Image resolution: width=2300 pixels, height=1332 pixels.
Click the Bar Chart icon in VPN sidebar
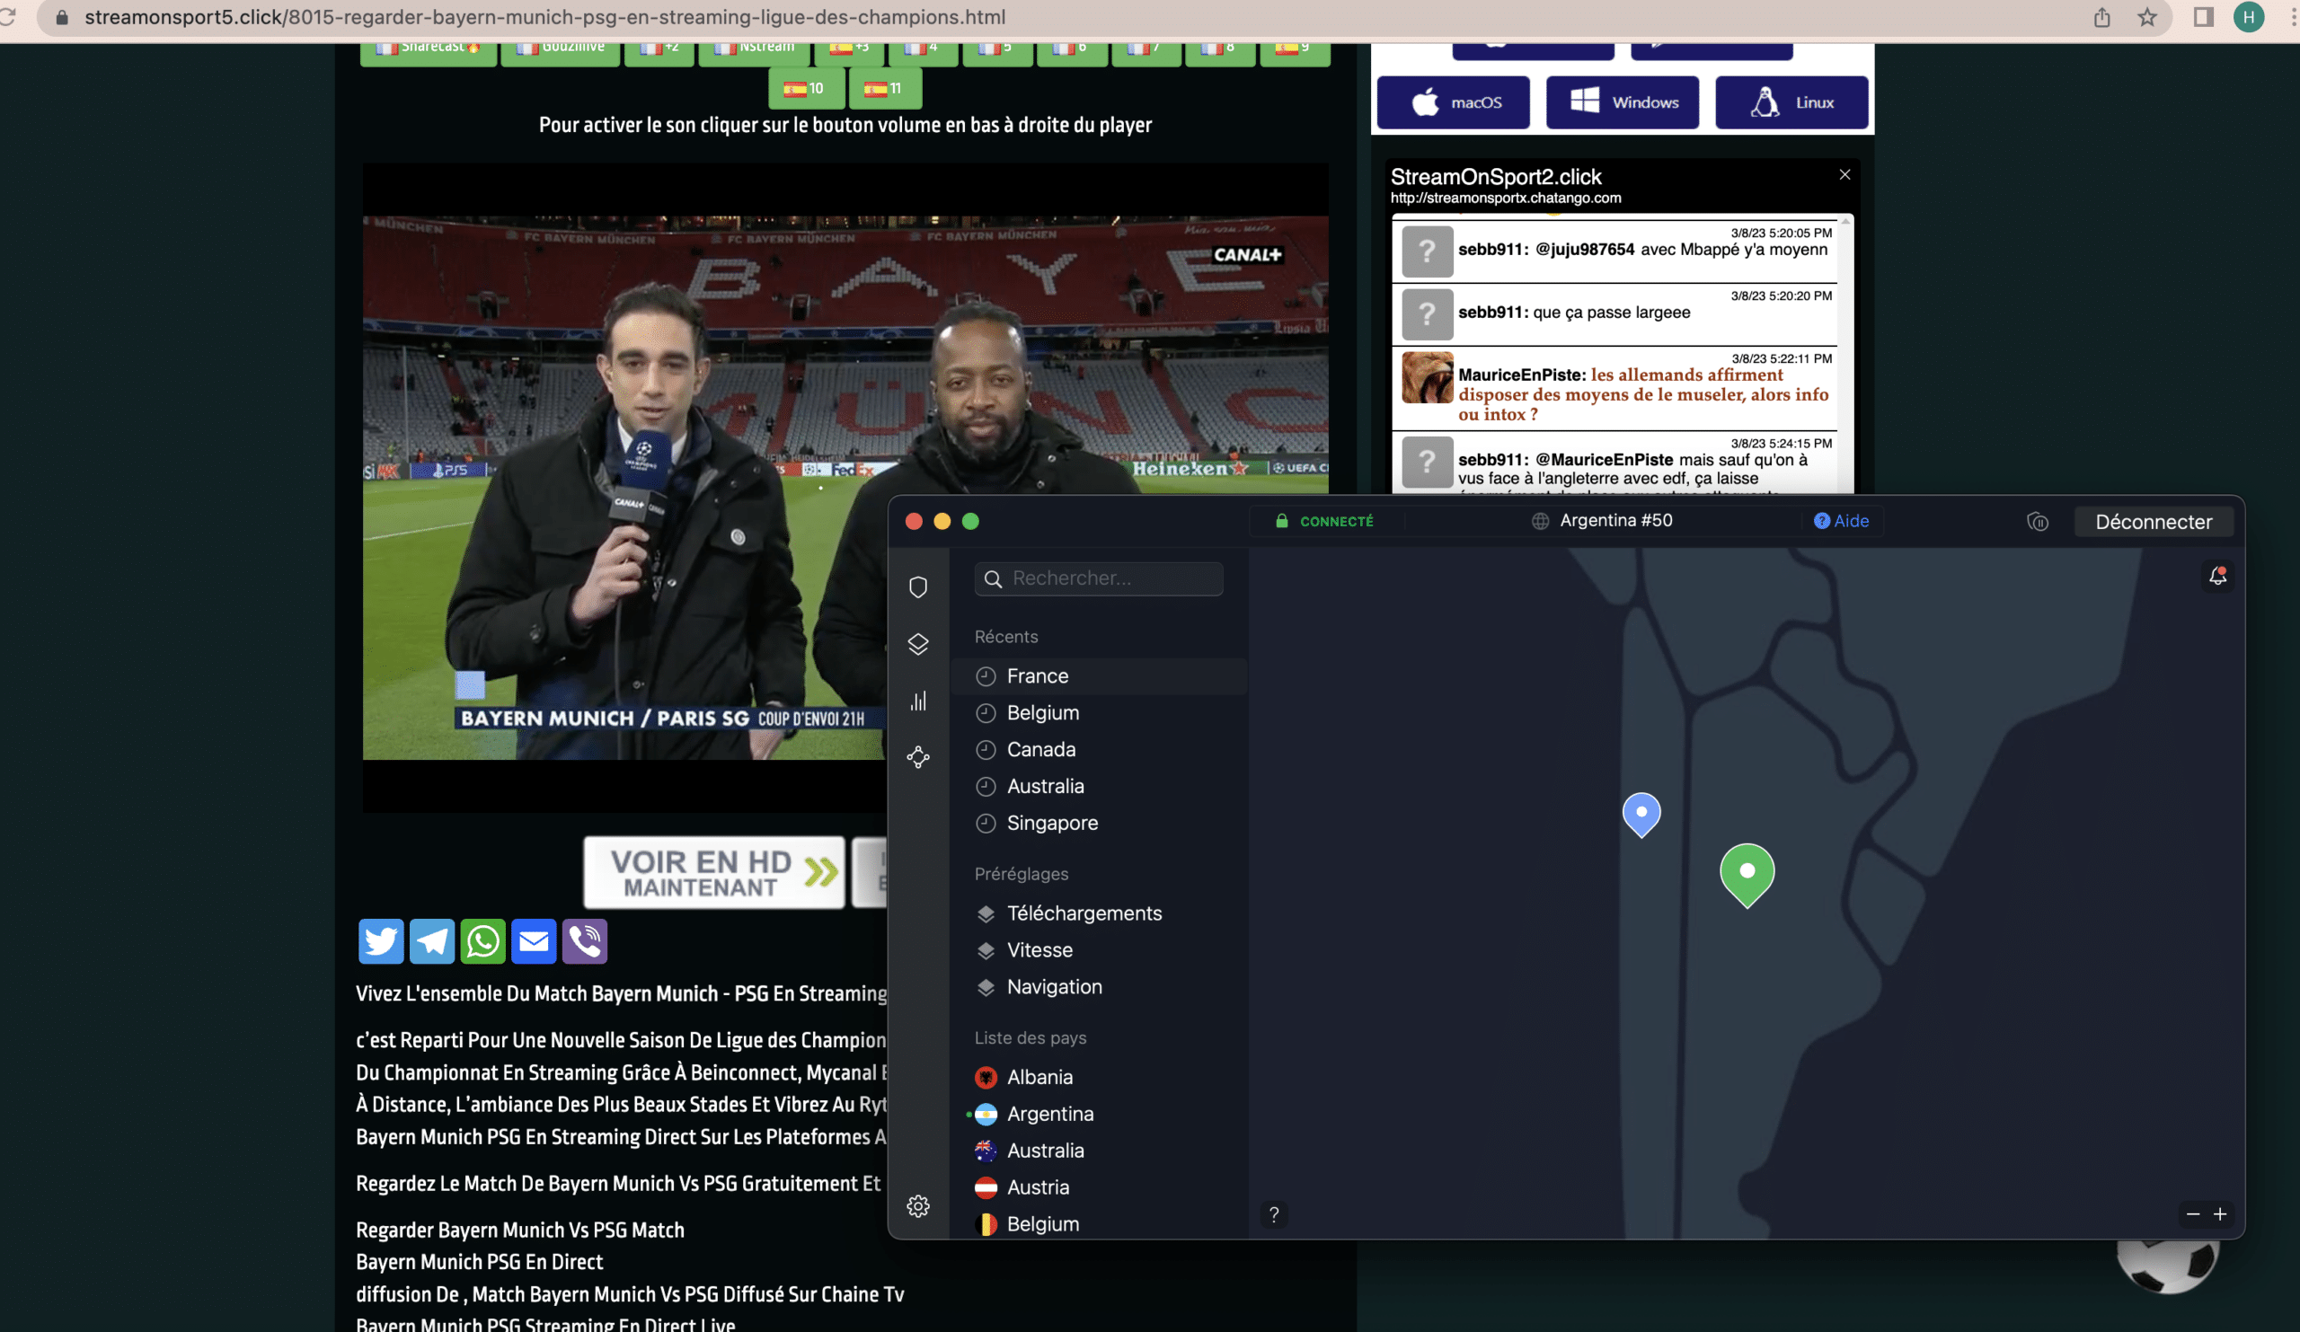click(x=918, y=700)
